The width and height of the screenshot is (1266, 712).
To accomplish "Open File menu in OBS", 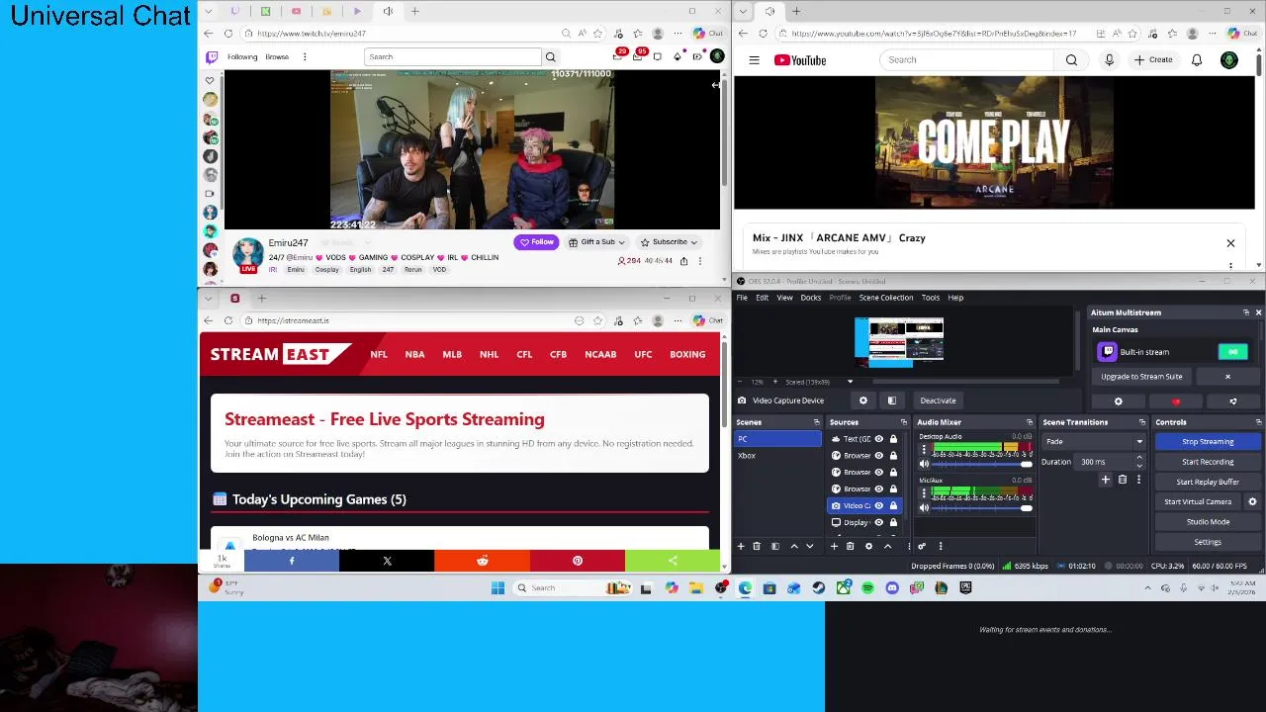I will pyautogui.click(x=742, y=298).
